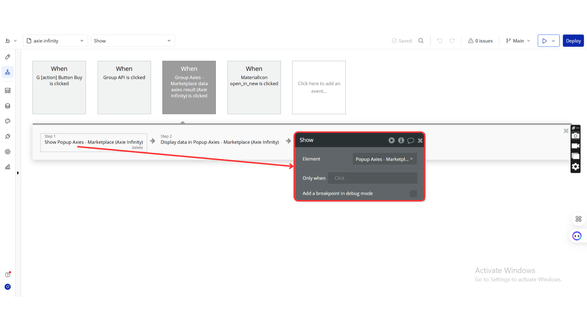
Task: Open the assistant bot icon
Action: 577,236
